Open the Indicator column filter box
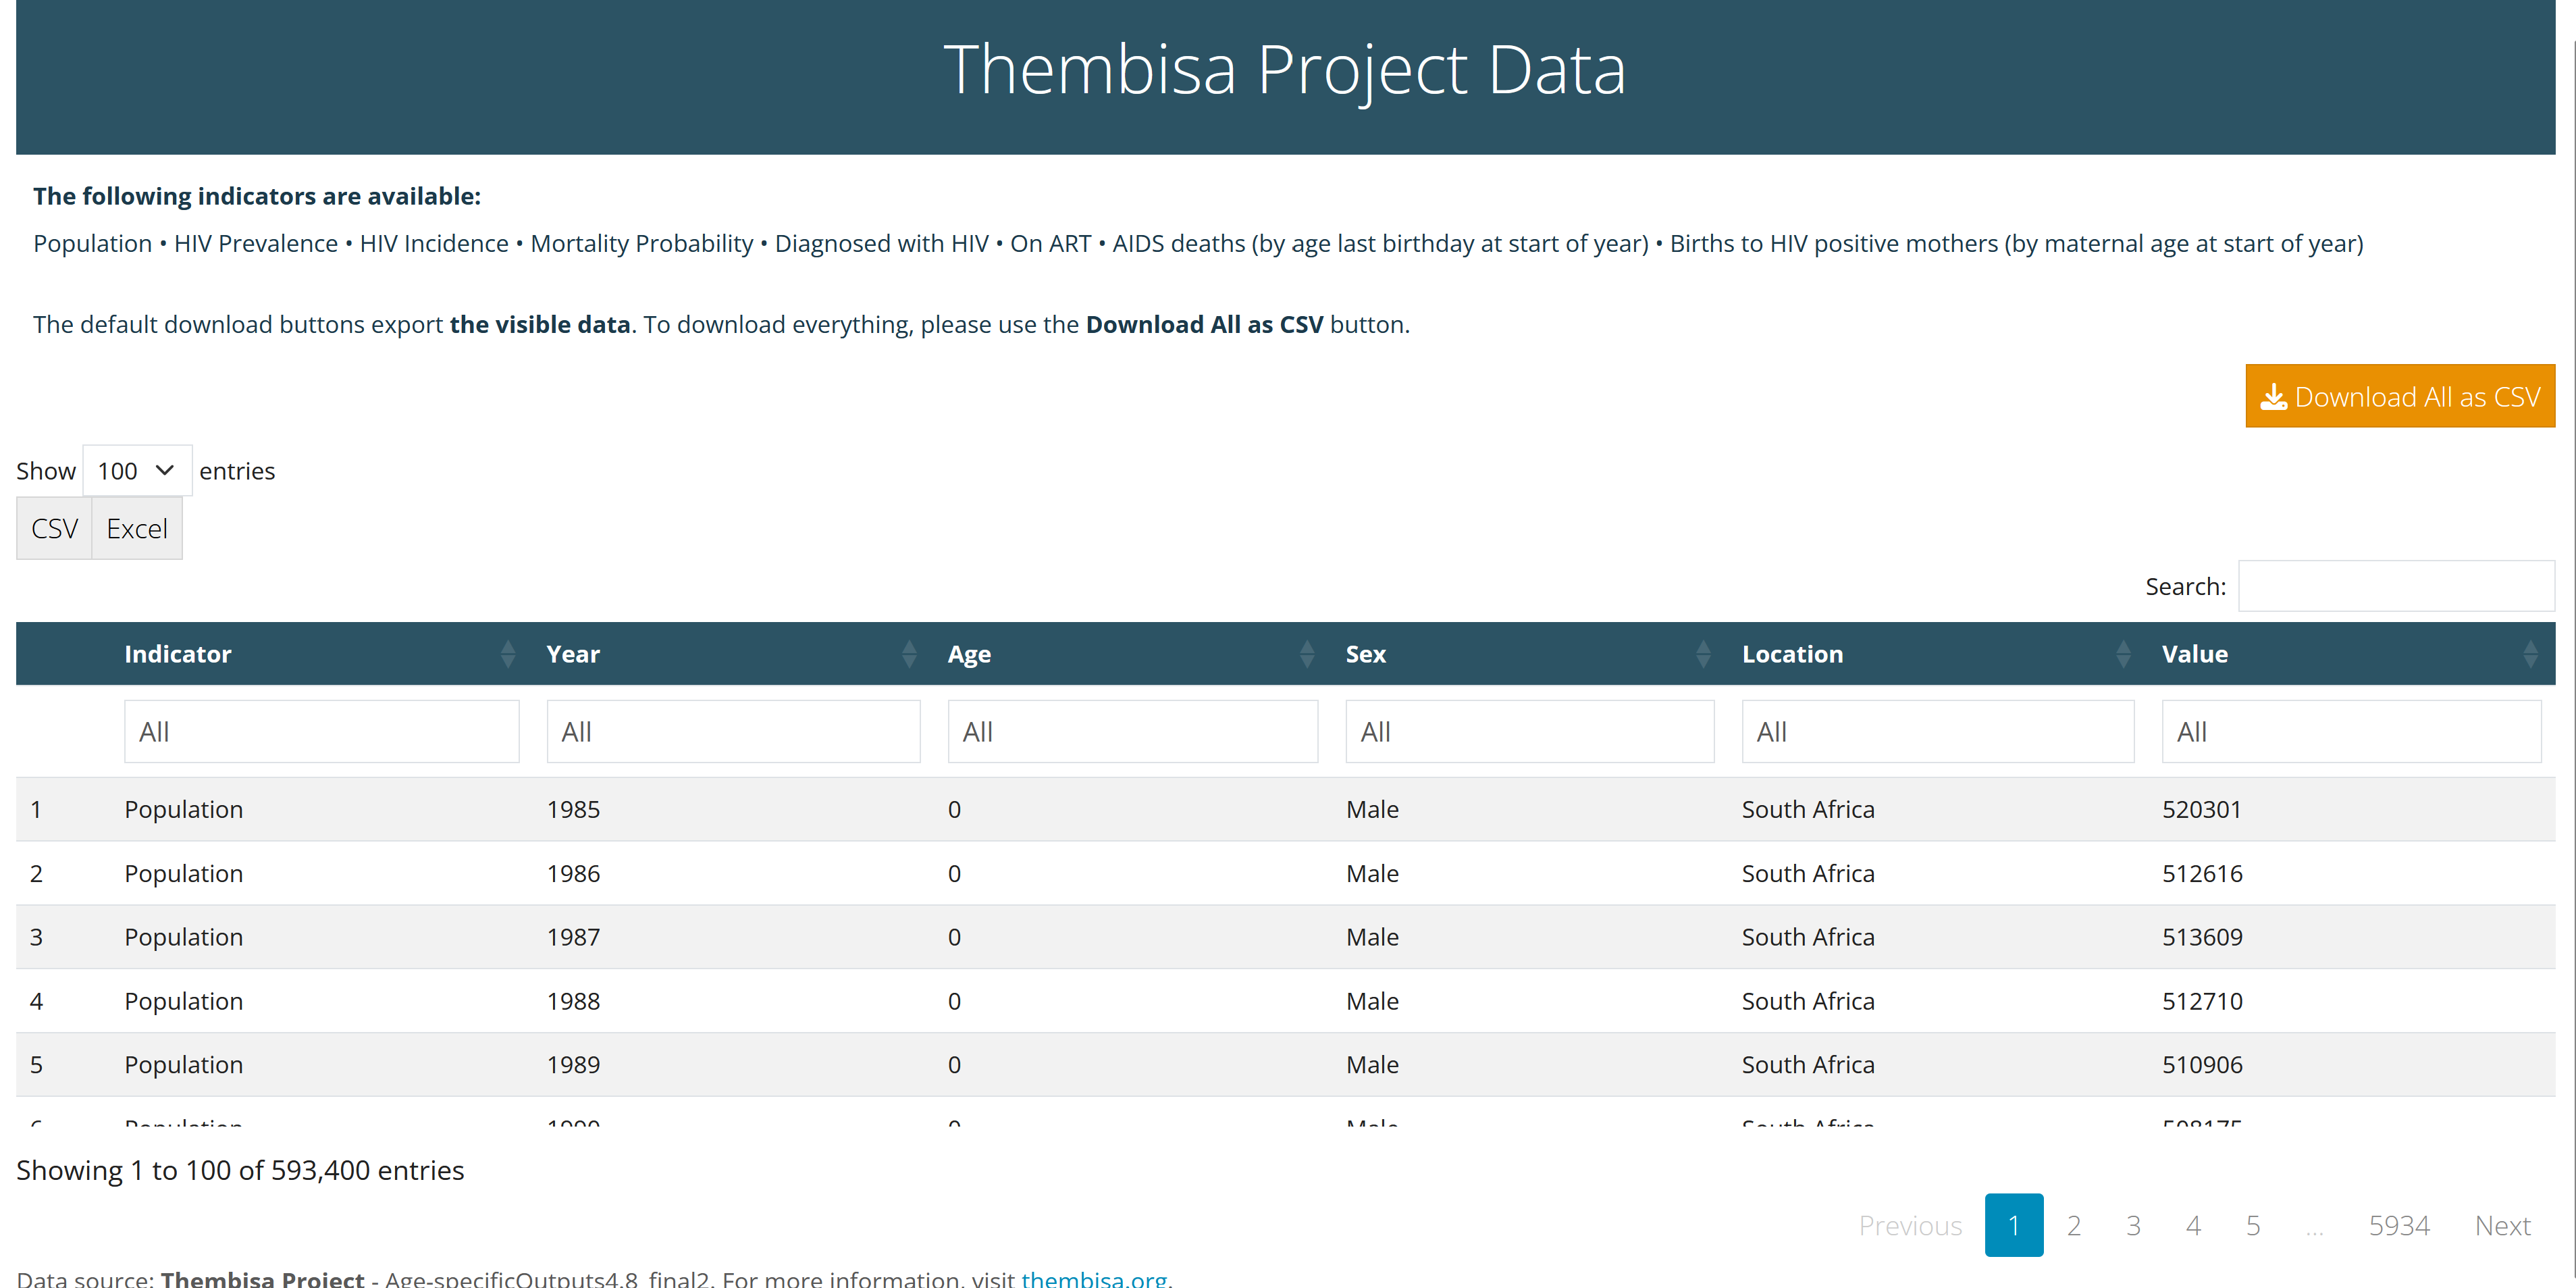 tap(321, 732)
